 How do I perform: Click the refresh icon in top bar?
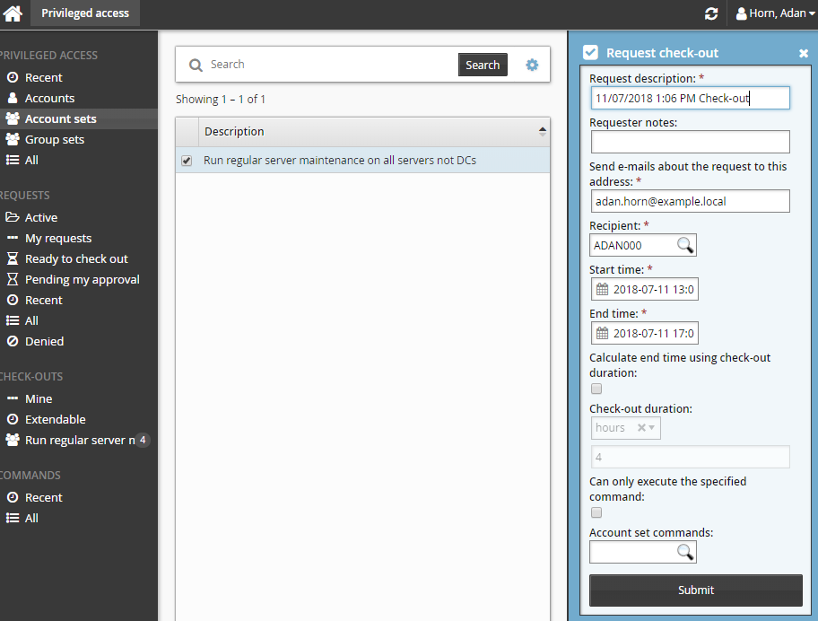(711, 13)
